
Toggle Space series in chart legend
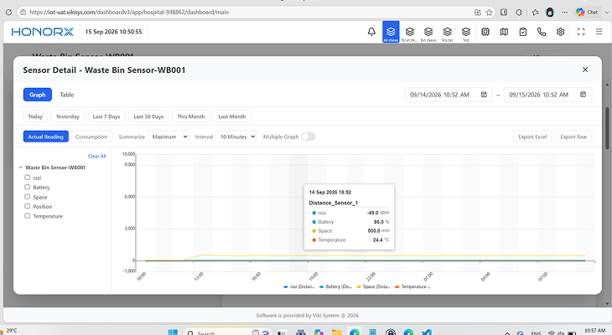373,286
